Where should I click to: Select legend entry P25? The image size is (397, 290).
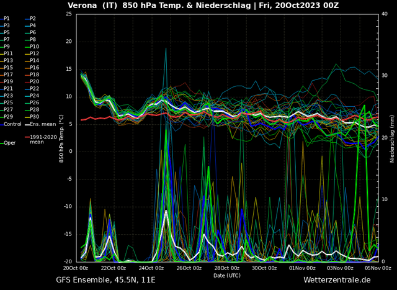[x=6, y=102]
